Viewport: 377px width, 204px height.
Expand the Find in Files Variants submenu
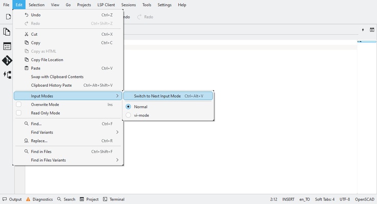click(68, 160)
